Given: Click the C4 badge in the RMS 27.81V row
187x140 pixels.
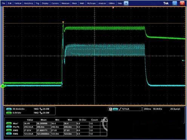Looking at the screenshot, I should tap(9, 131).
